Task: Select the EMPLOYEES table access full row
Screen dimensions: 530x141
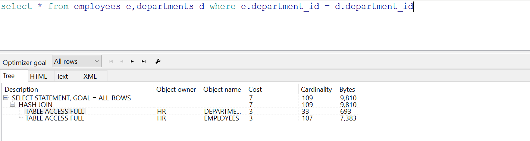Action: tap(181, 118)
